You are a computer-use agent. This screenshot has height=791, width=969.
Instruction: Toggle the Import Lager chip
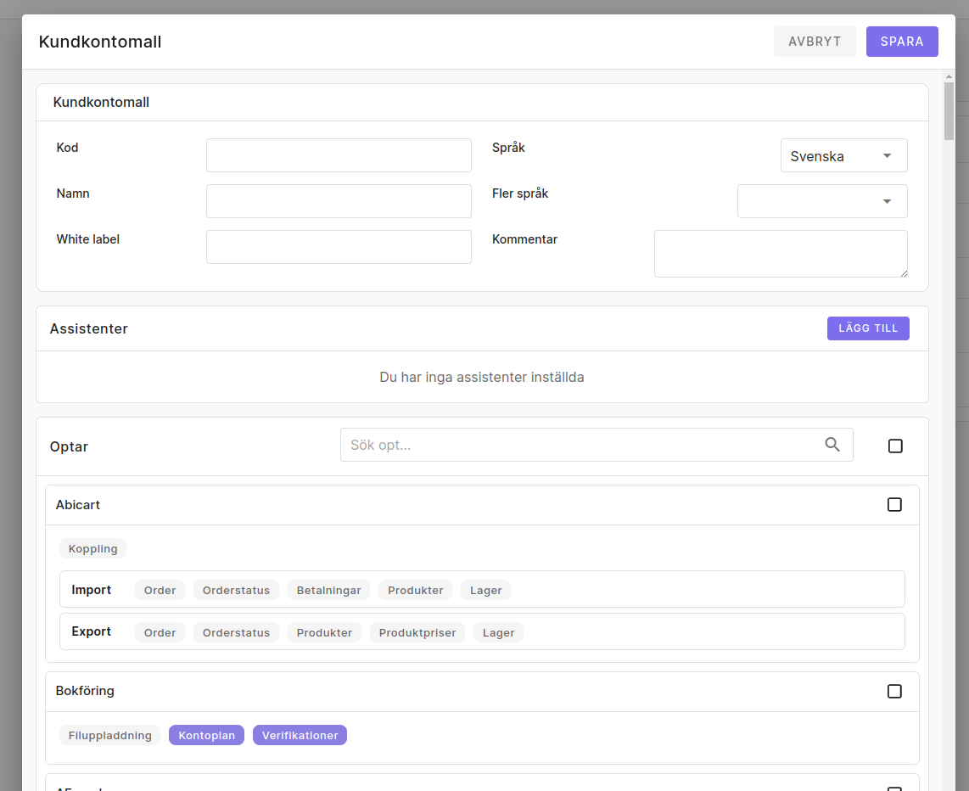485,590
